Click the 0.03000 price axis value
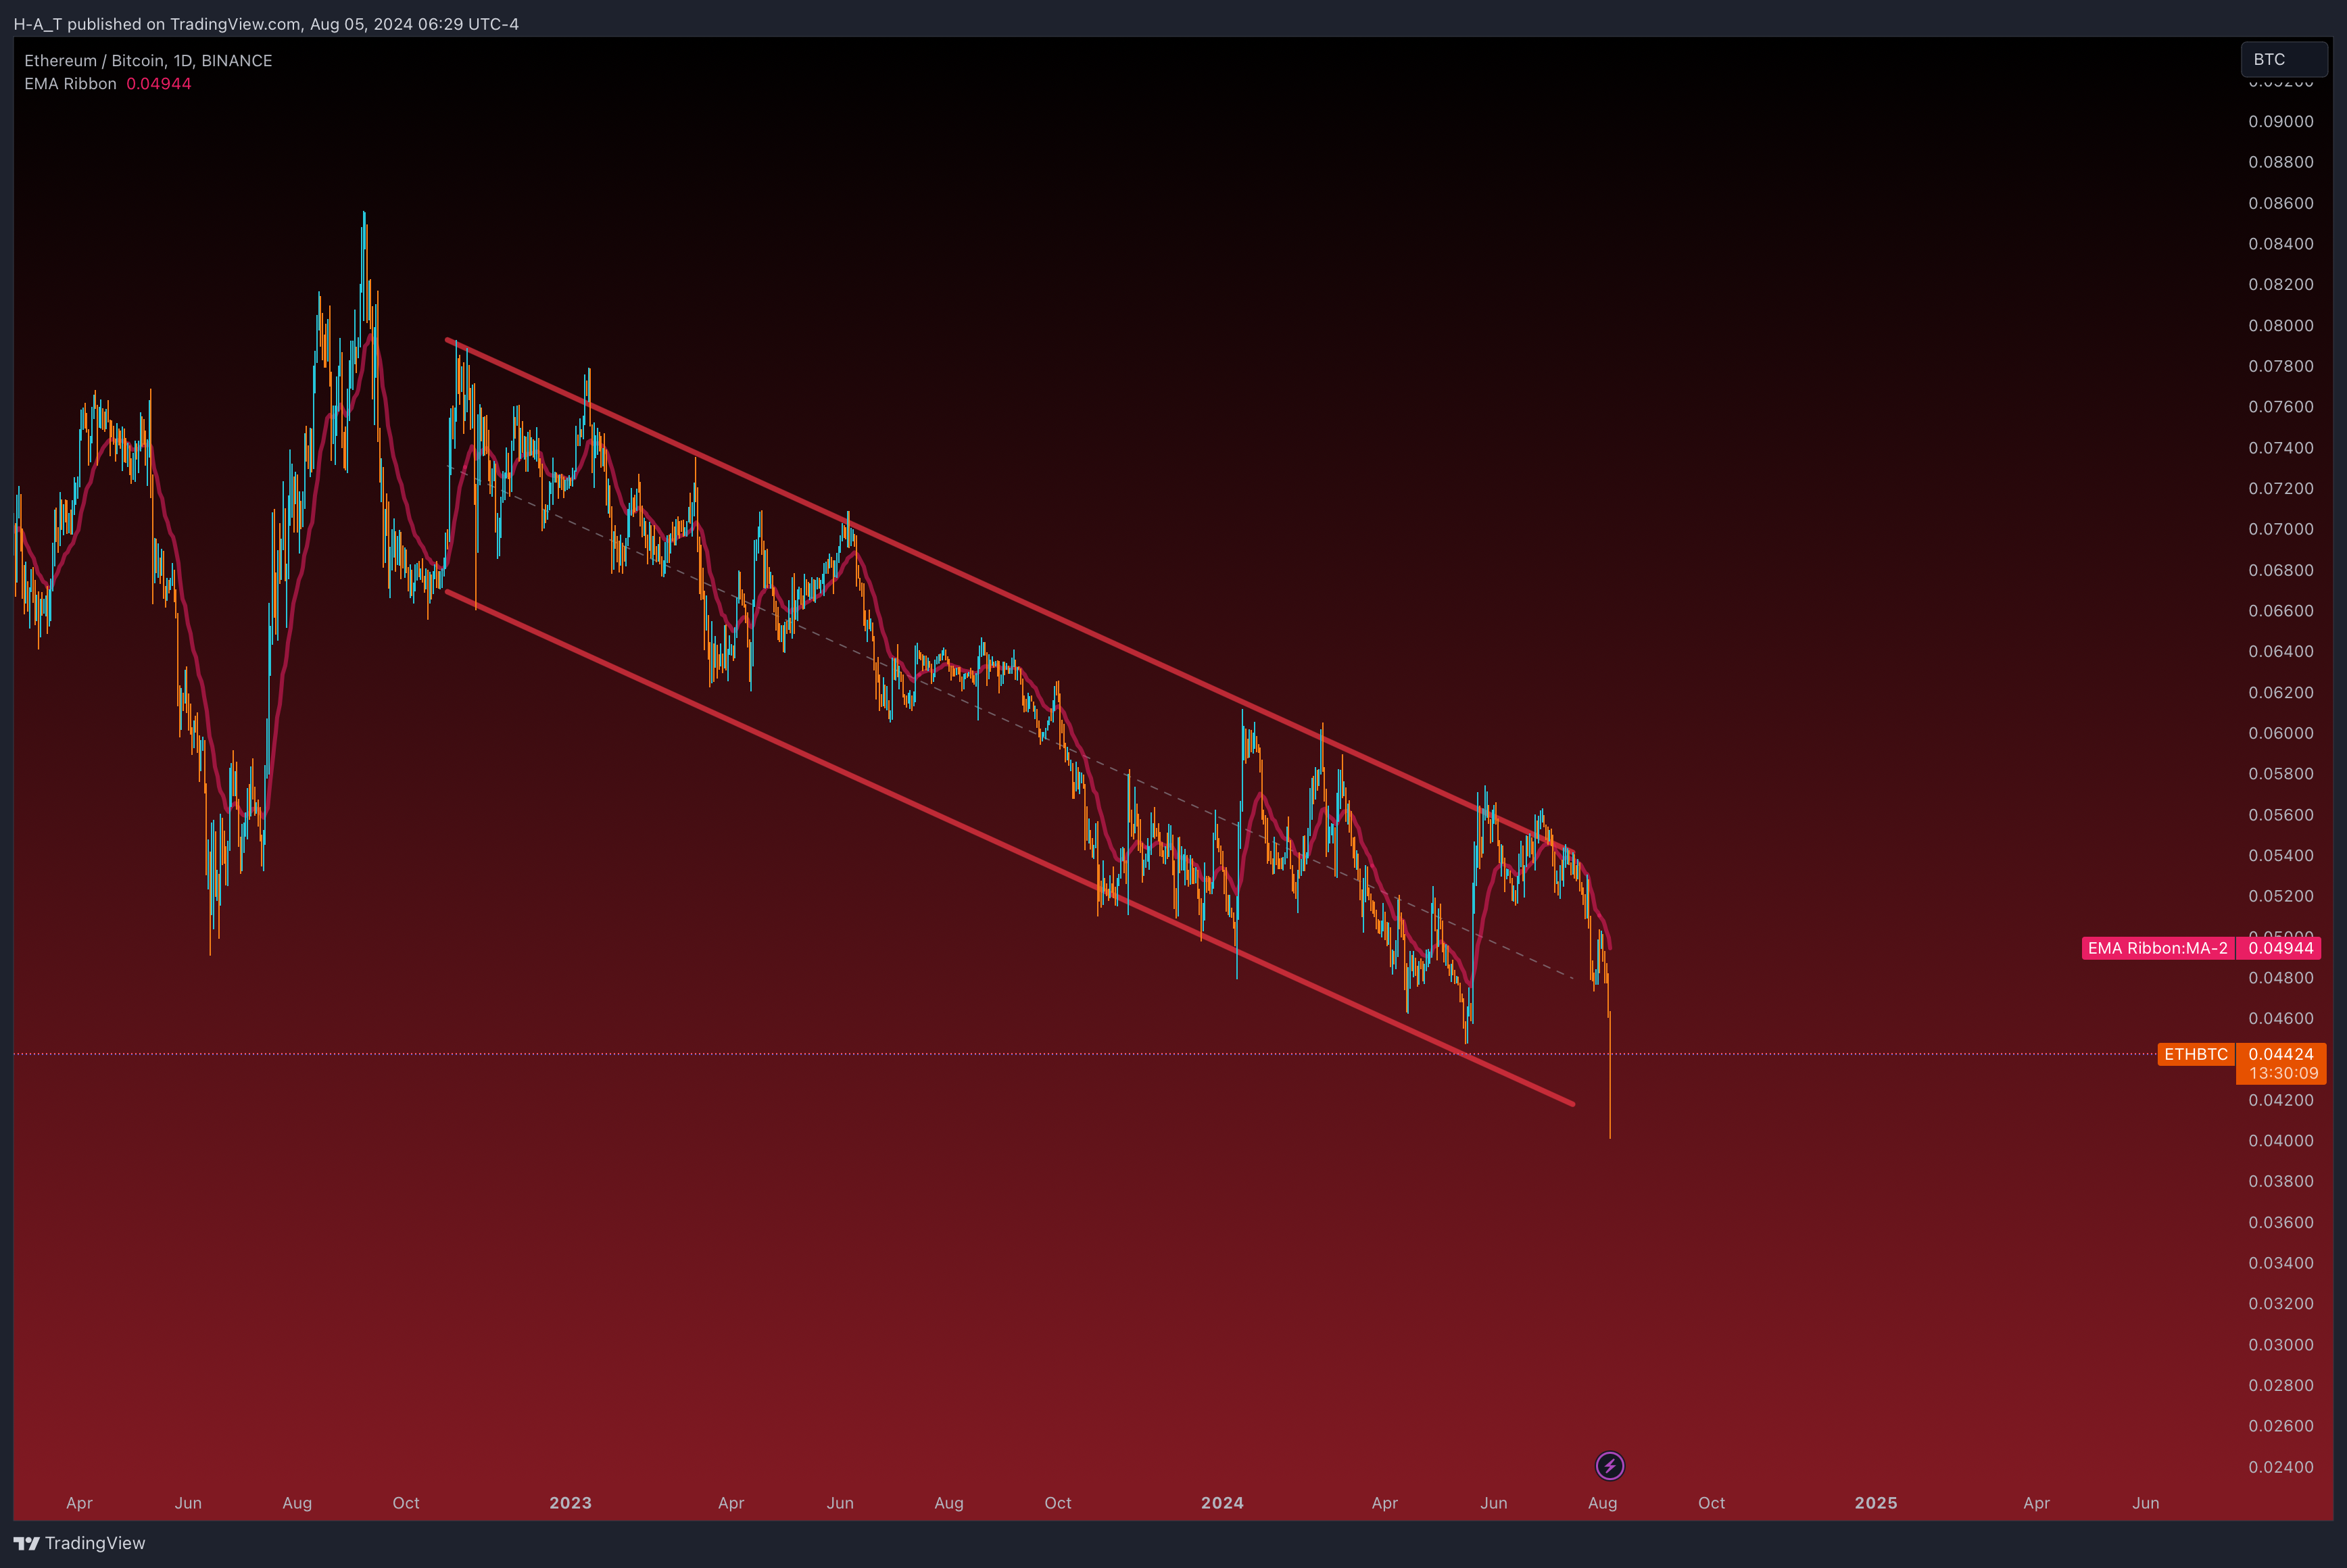Viewport: 2347px width, 1568px height. (2281, 1345)
